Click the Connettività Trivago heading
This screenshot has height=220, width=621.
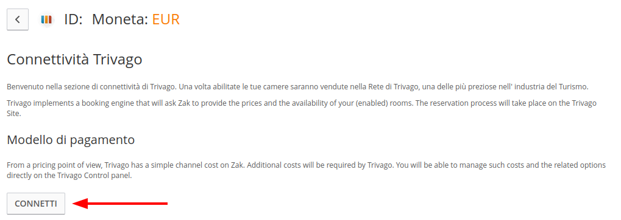coord(74,60)
